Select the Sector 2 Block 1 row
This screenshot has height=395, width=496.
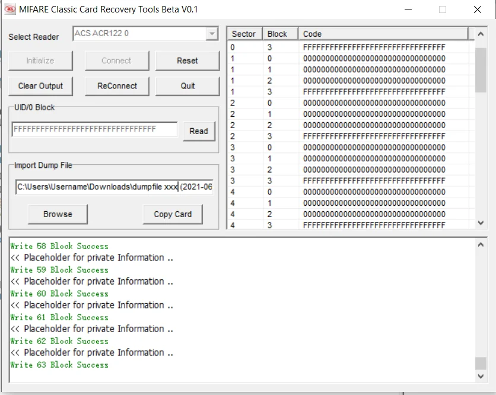pos(351,114)
